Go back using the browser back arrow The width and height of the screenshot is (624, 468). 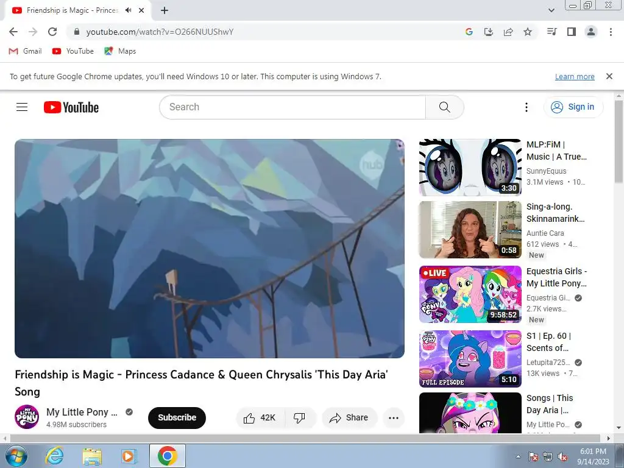13,32
